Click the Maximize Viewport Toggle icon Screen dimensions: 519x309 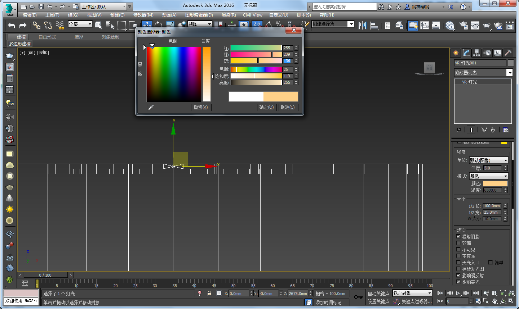coord(511,301)
